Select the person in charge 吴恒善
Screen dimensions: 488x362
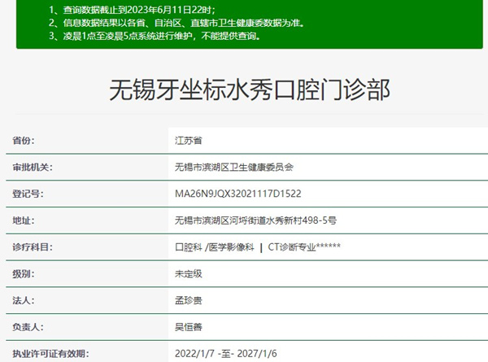click(188, 328)
